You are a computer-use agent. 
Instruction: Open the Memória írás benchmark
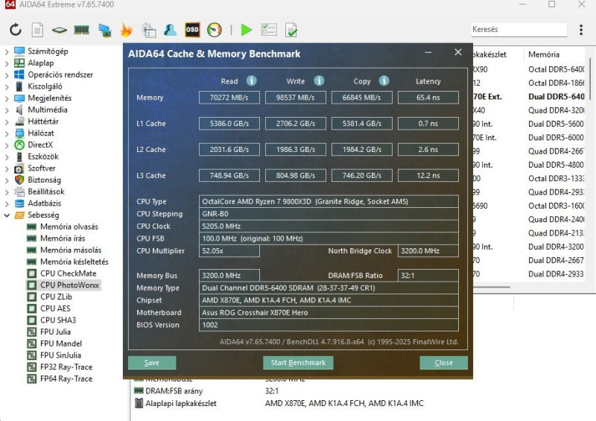click(63, 238)
